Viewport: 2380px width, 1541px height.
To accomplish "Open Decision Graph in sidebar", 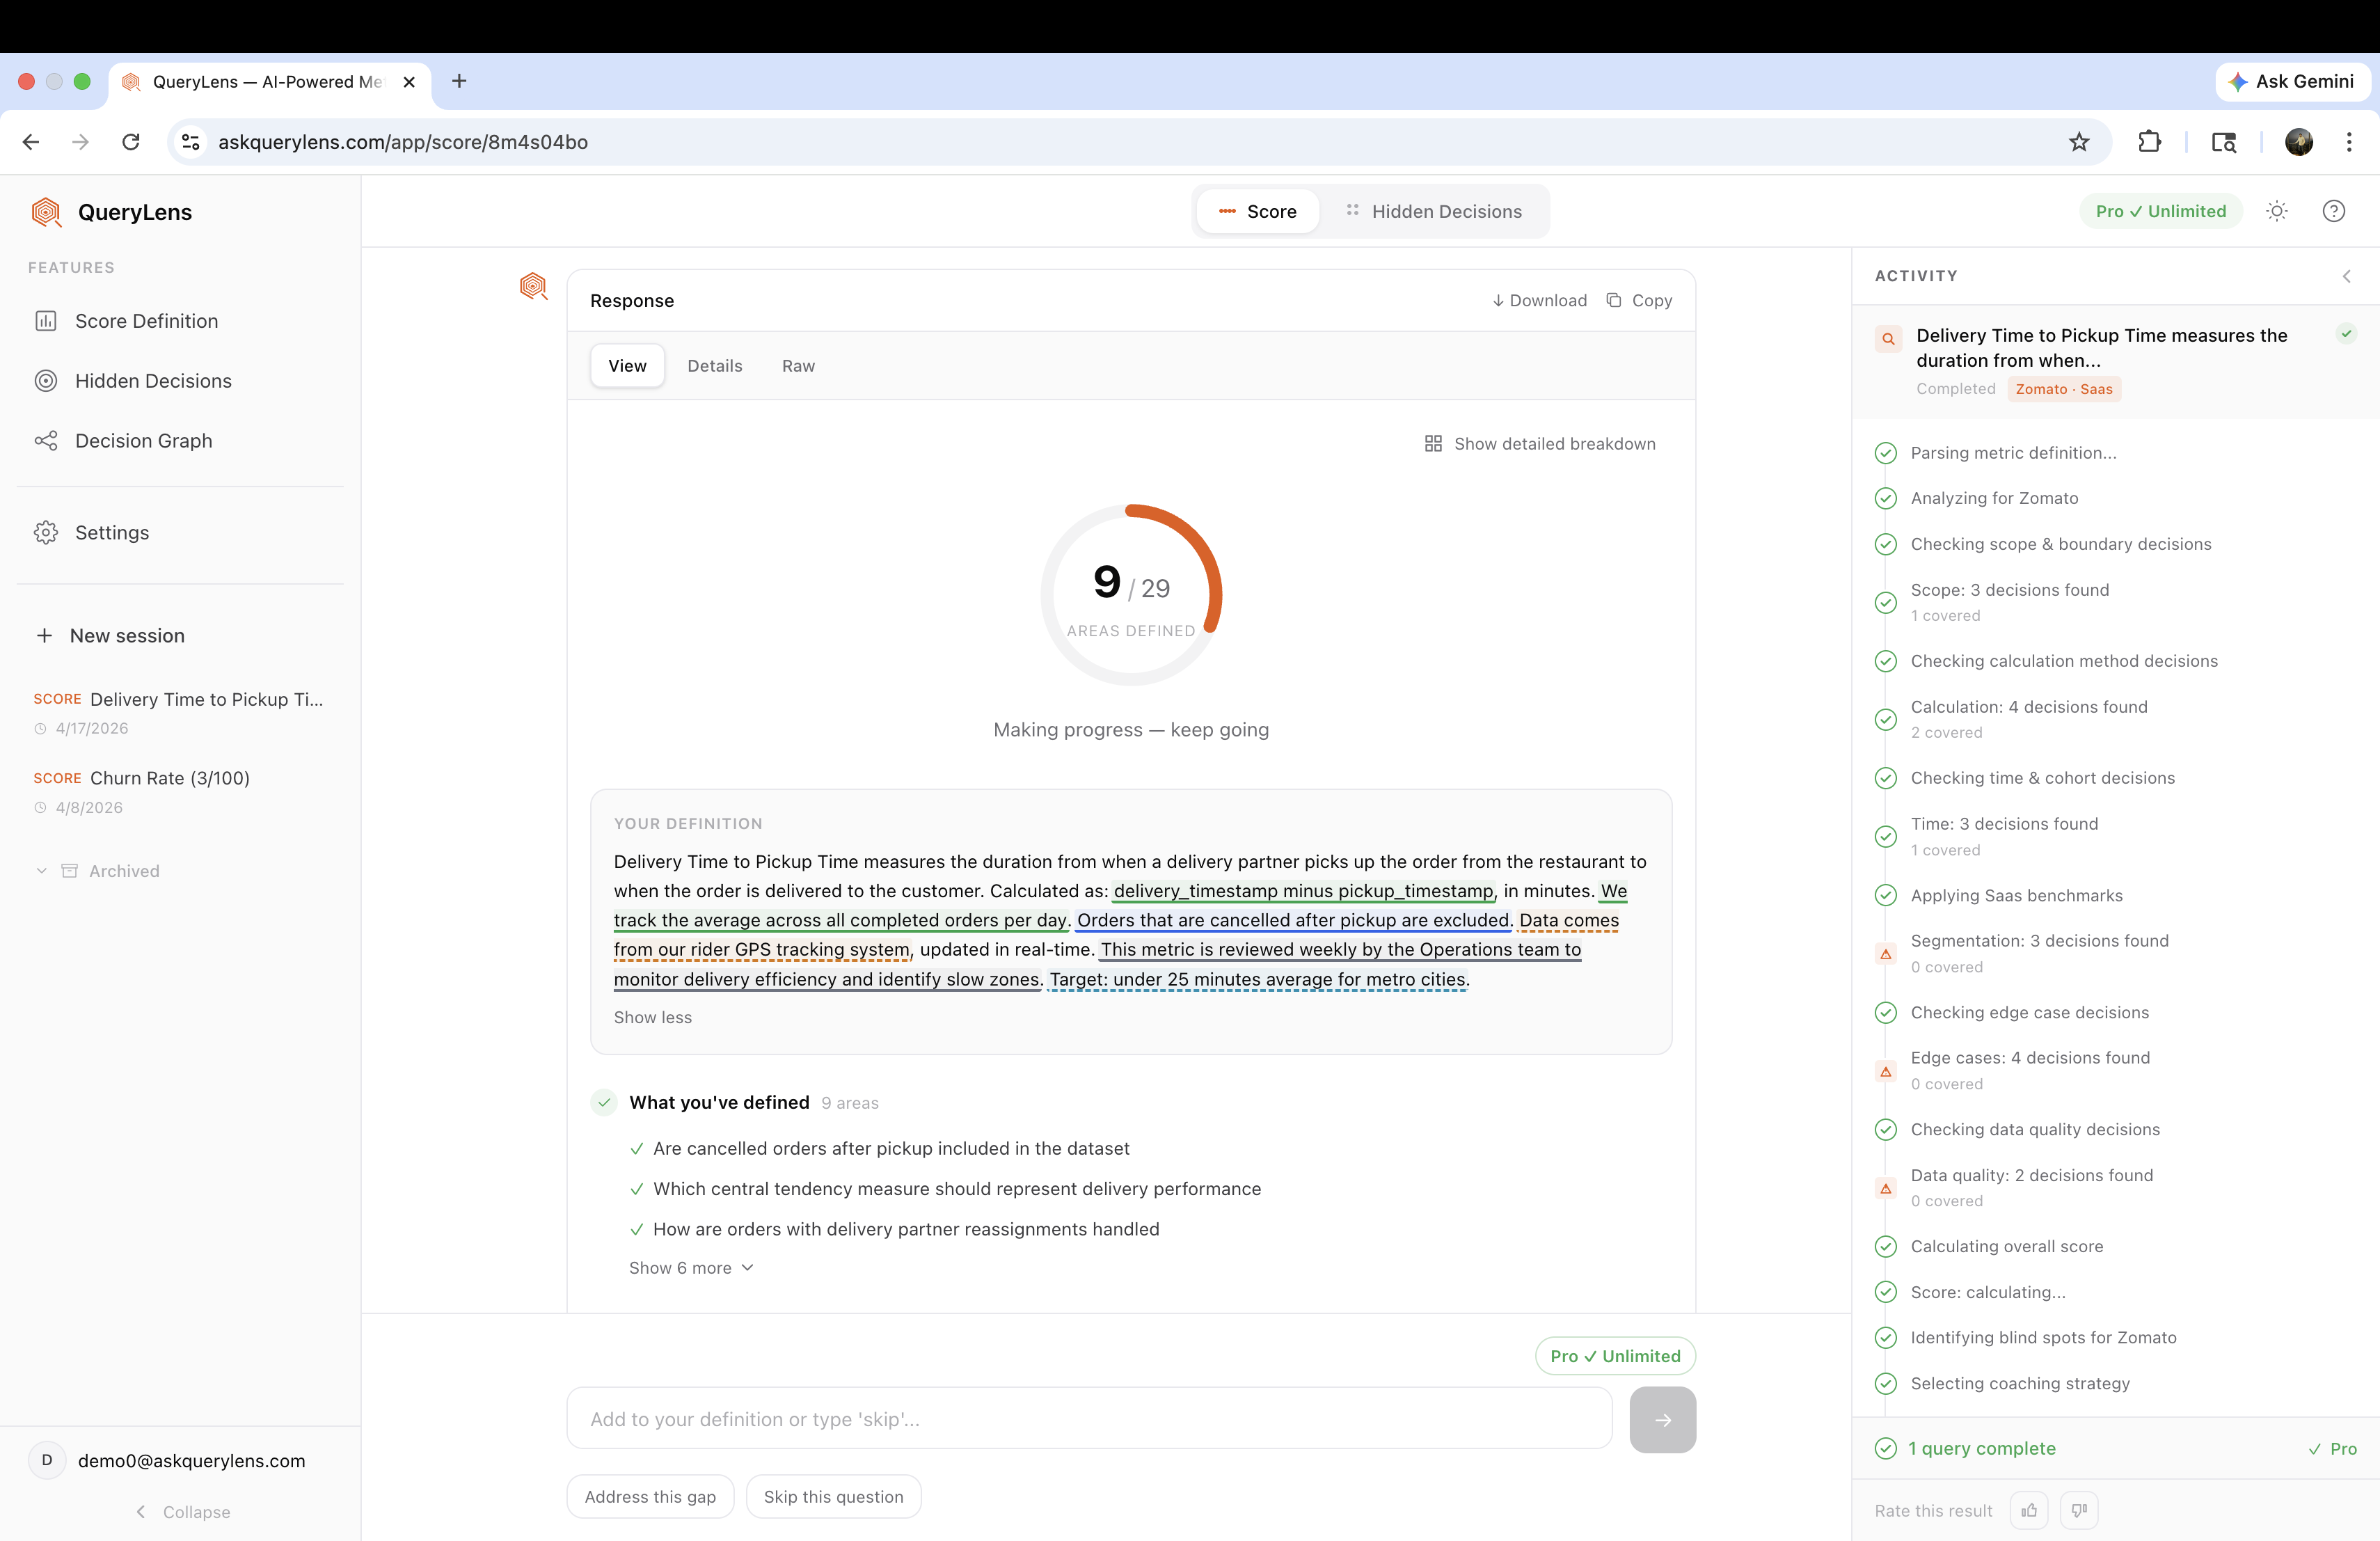I will [143, 441].
